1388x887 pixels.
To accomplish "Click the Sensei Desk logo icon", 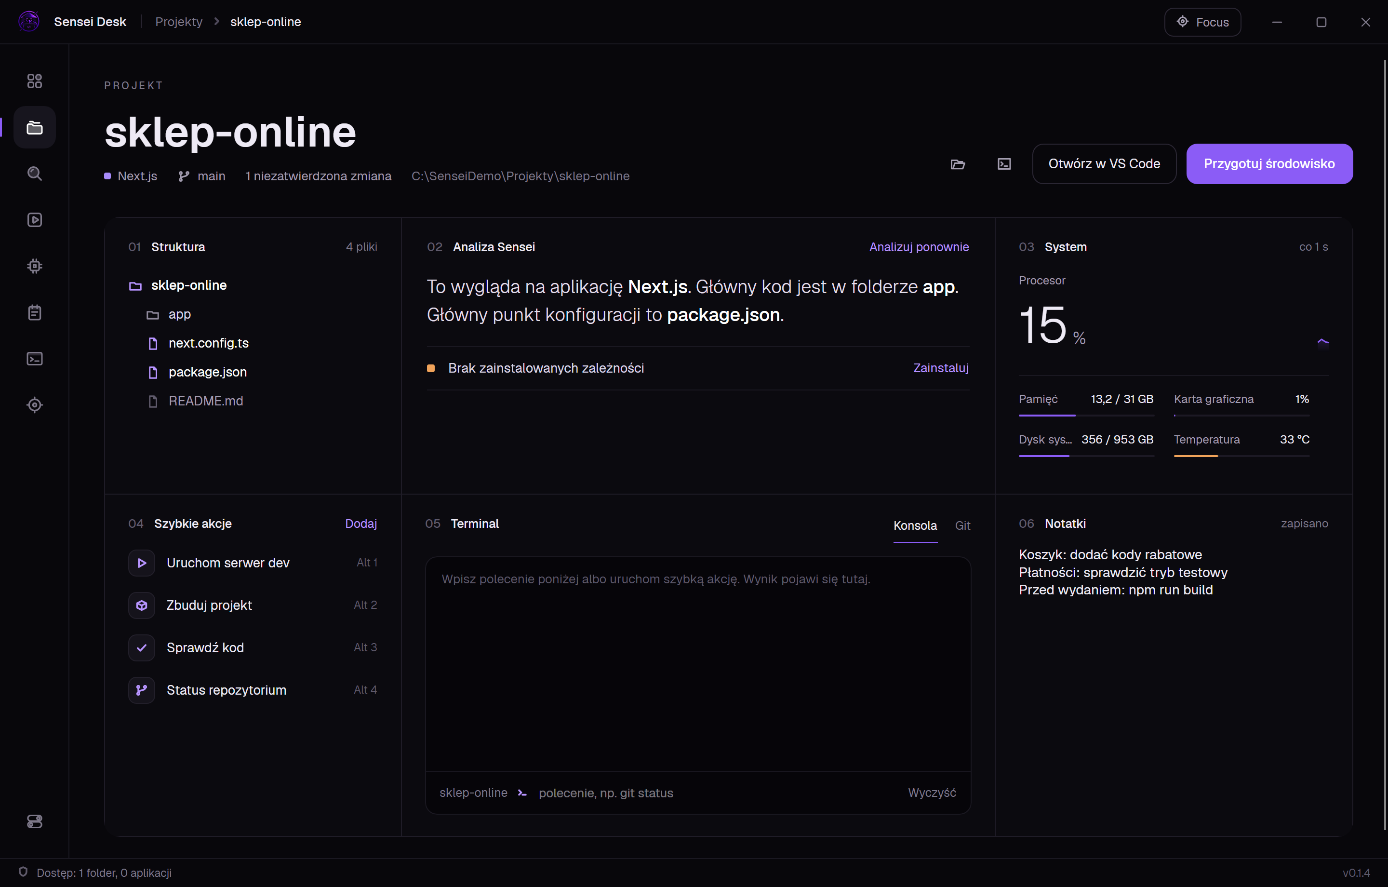I will click(x=29, y=21).
